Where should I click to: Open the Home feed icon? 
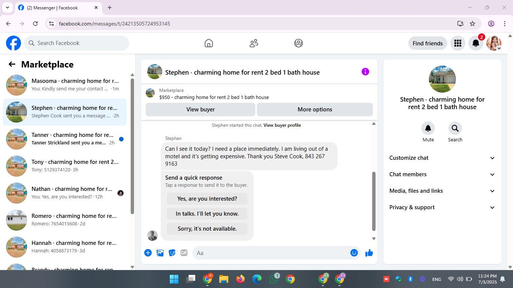(x=209, y=43)
